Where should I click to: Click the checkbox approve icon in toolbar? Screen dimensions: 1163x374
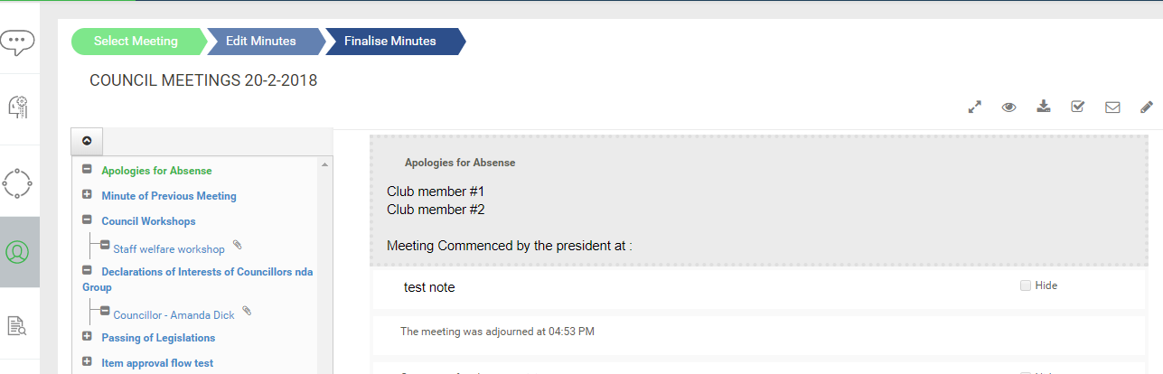pos(1077,107)
